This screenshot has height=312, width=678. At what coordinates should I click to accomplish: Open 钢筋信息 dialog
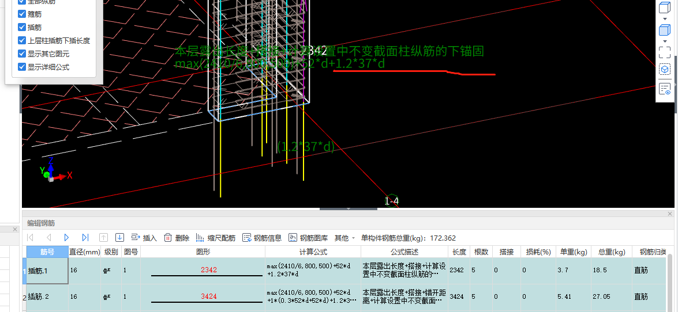click(262, 238)
